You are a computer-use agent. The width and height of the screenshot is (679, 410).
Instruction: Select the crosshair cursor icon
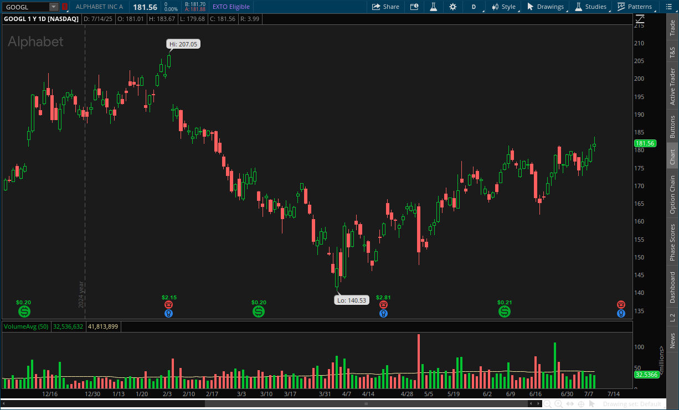(x=580, y=404)
